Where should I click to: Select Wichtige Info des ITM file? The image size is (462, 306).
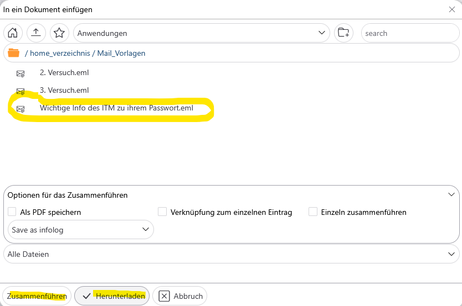click(116, 108)
